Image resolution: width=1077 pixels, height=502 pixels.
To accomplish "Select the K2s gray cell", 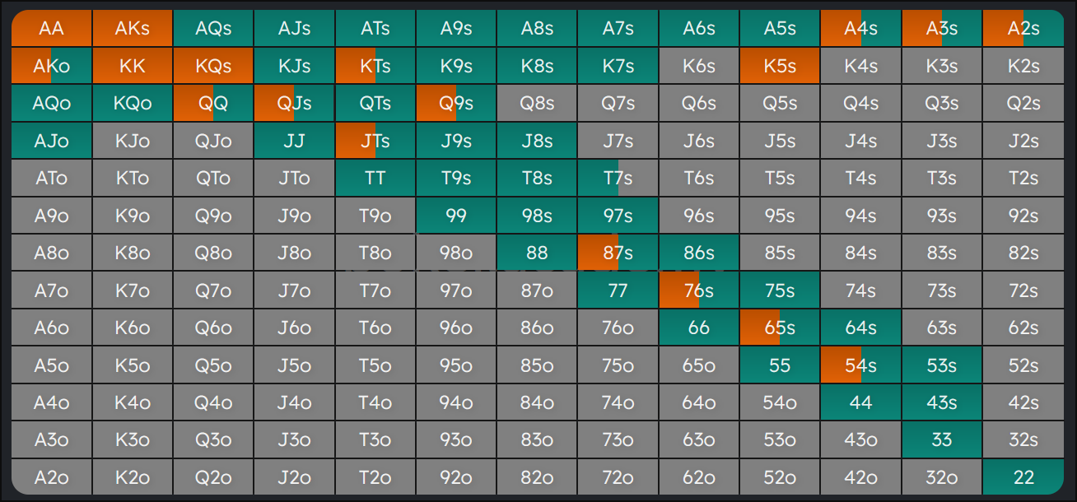I will point(1023,66).
